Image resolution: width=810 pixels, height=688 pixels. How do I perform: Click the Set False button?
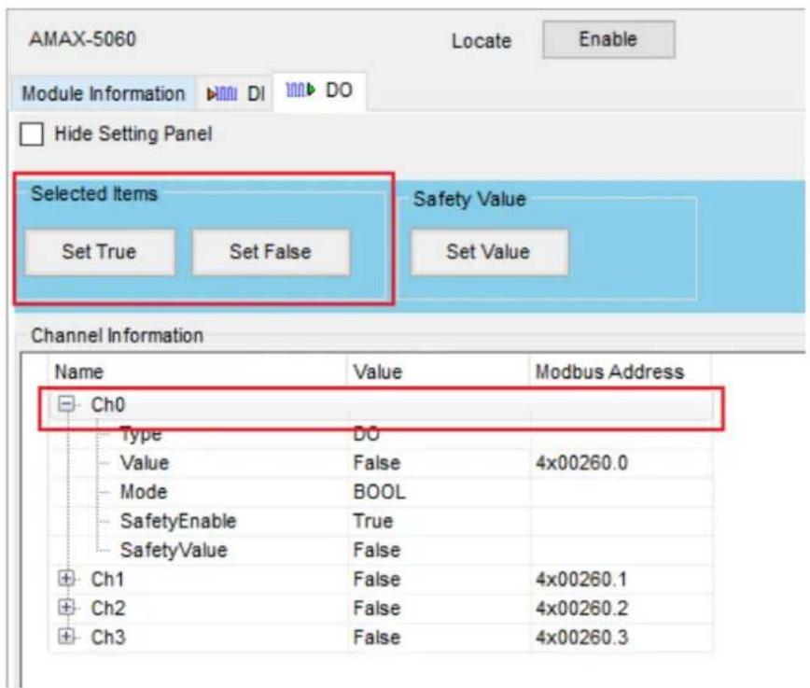271,252
